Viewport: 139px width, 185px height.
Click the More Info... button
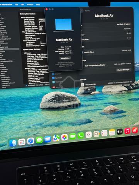tap(65, 58)
